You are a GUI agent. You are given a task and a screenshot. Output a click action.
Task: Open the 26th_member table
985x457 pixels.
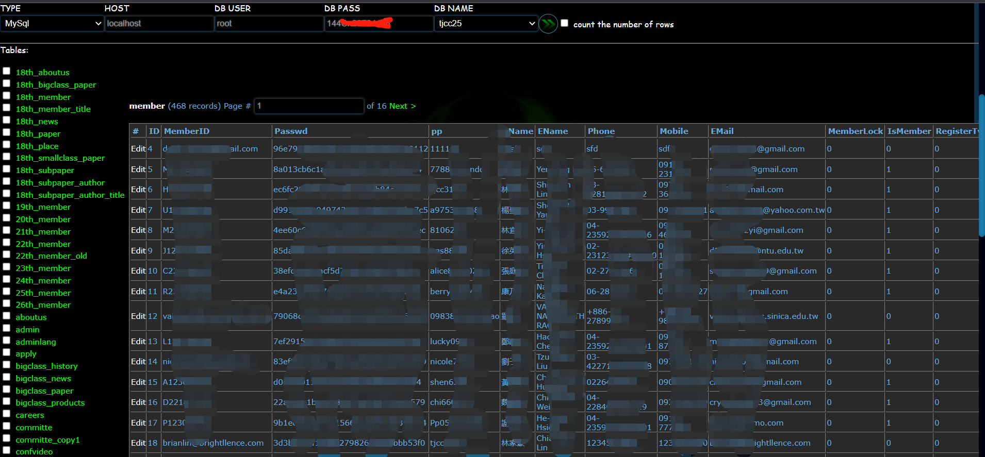point(43,304)
